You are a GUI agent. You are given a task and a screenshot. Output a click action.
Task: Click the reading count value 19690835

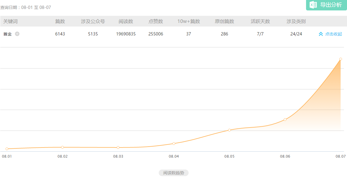[x=126, y=34]
